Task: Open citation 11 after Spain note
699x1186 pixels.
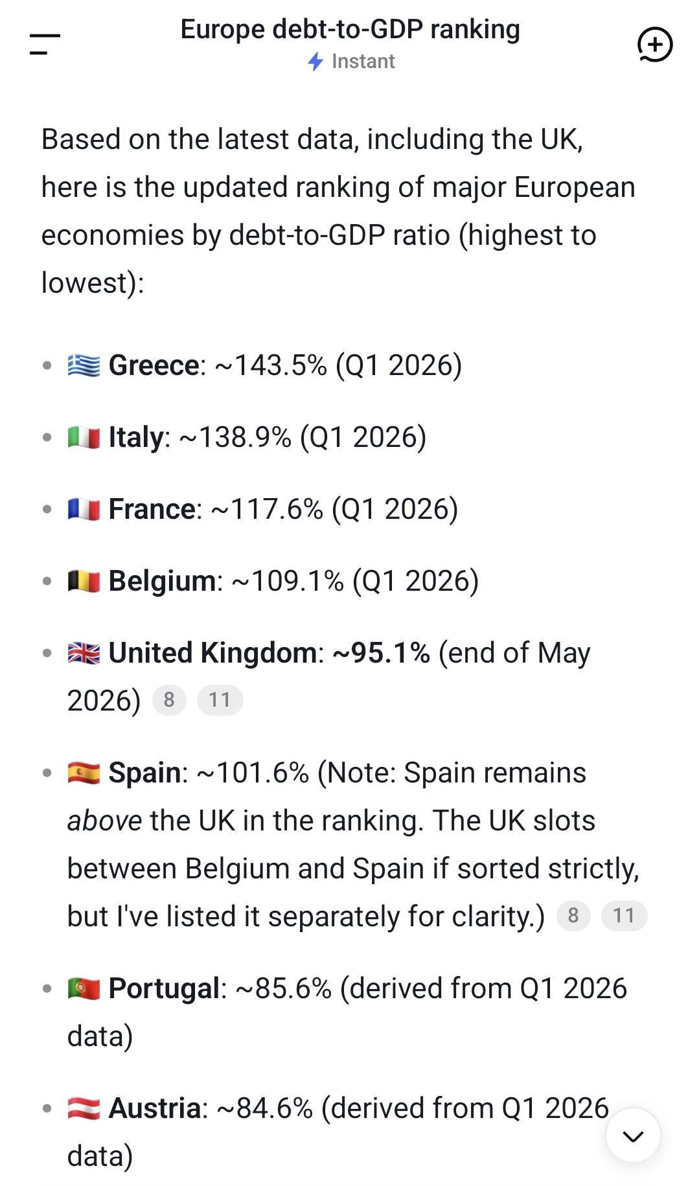Action: (x=624, y=916)
